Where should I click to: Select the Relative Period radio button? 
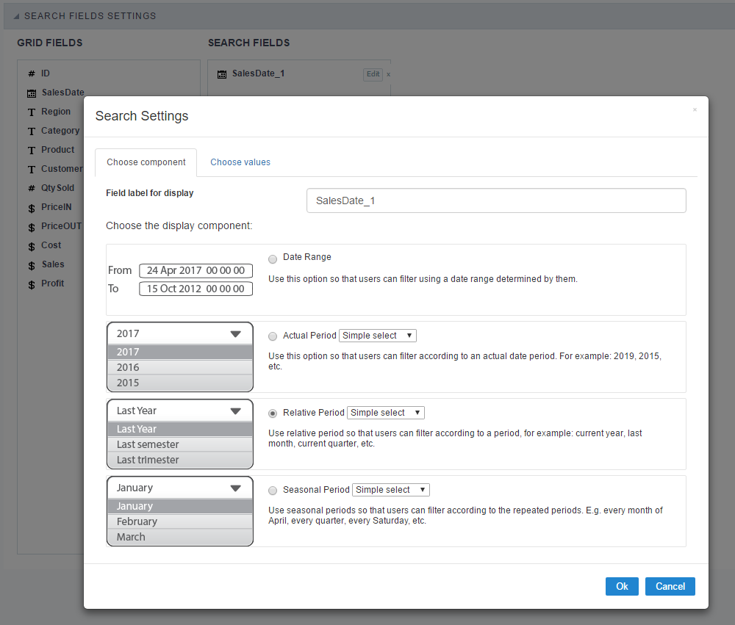tap(273, 413)
